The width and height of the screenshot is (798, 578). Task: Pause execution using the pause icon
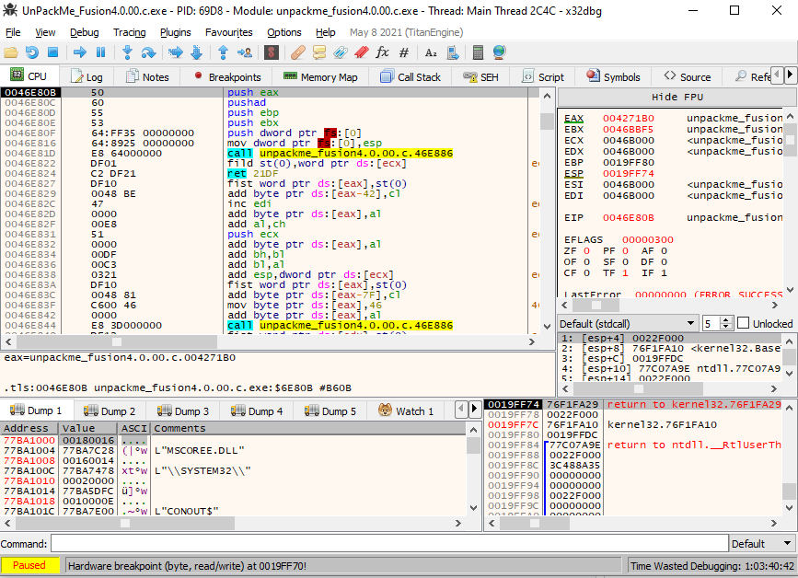(100, 52)
